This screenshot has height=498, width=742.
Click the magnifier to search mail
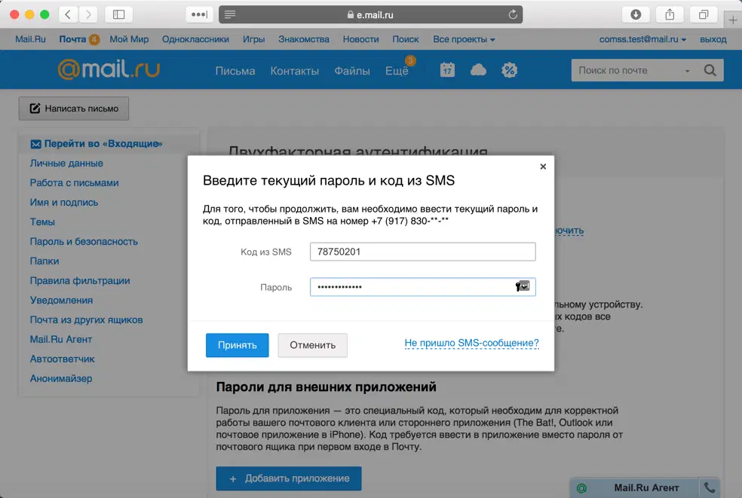tap(710, 69)
